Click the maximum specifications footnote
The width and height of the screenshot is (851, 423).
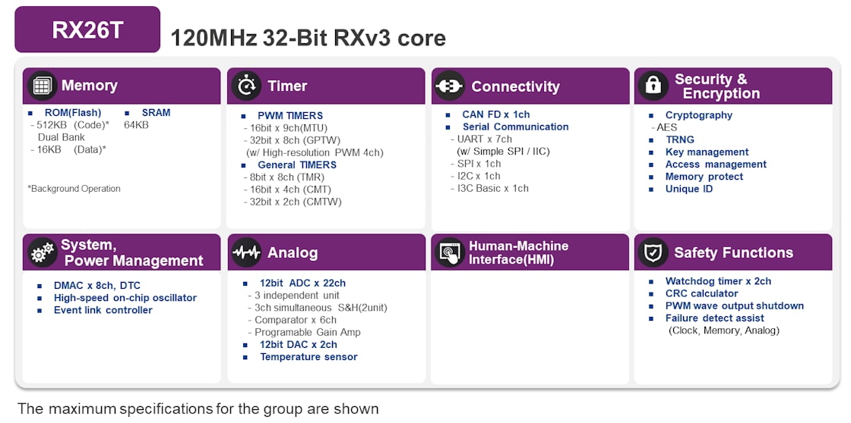(198, 409)
